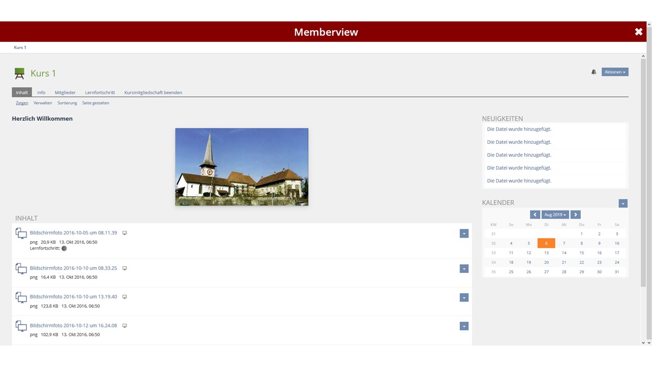Click the Kurs 1 course blackboard icon
This screenshot has width=652, height=367.
[x=19, y=73]
